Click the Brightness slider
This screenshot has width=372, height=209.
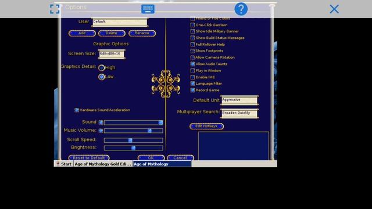click(x=133, y=148)
